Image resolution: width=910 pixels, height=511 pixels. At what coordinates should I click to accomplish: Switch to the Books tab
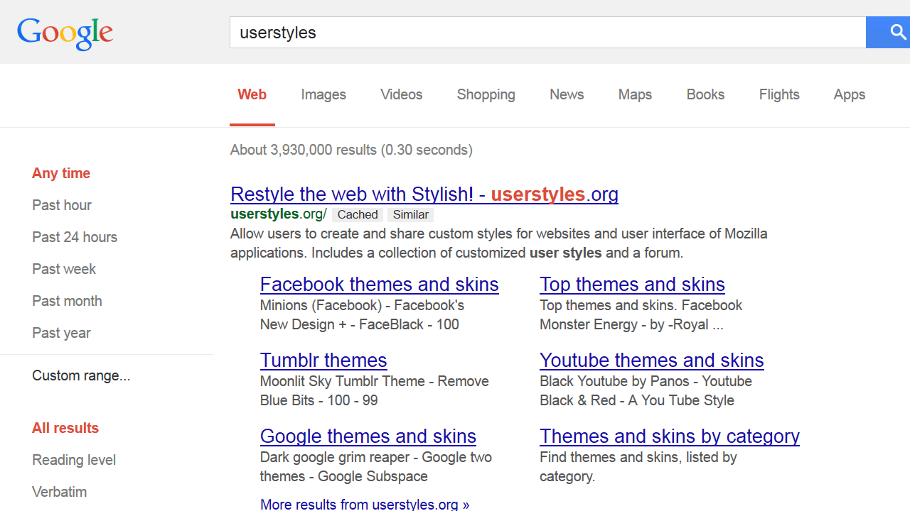pyautogui.click(x=705, y=94)
